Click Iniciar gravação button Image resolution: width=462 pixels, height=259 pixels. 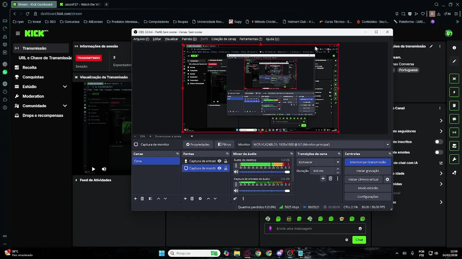368,171
